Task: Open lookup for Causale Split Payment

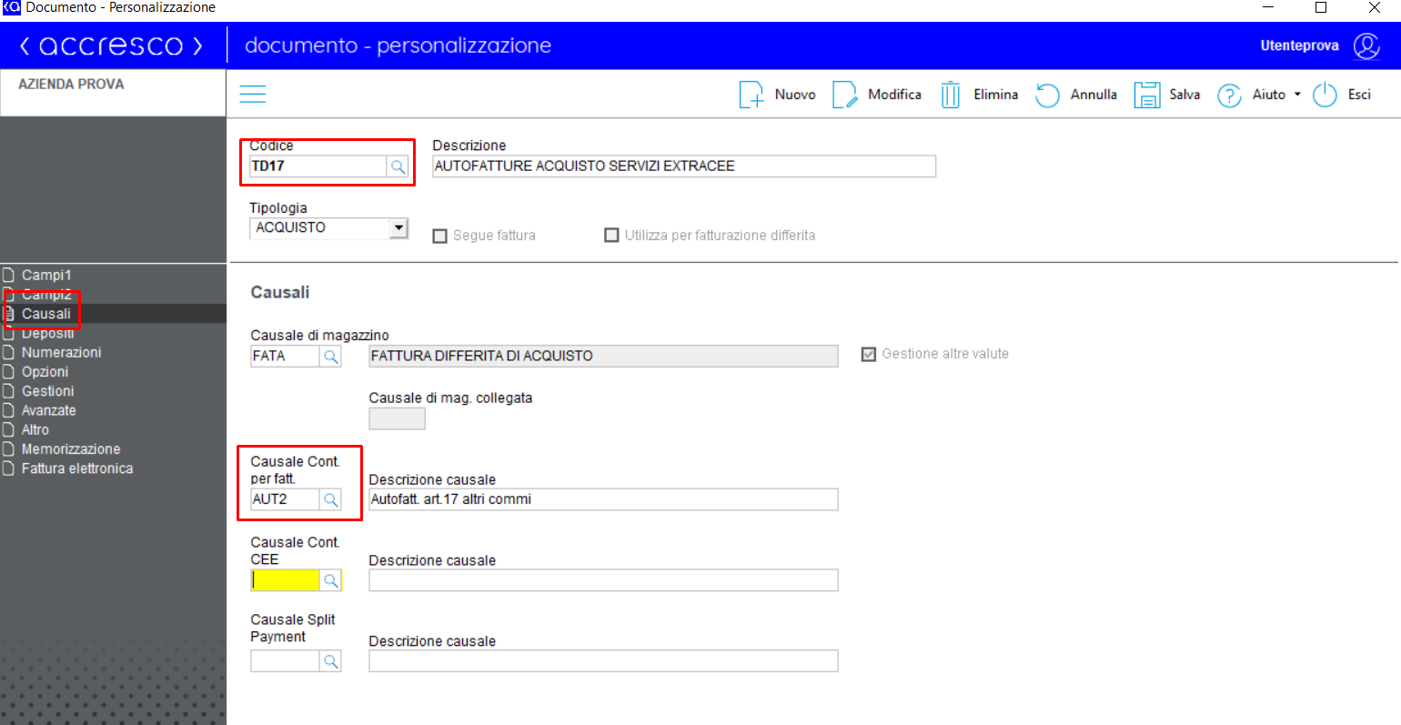Action: coord(330,661)
